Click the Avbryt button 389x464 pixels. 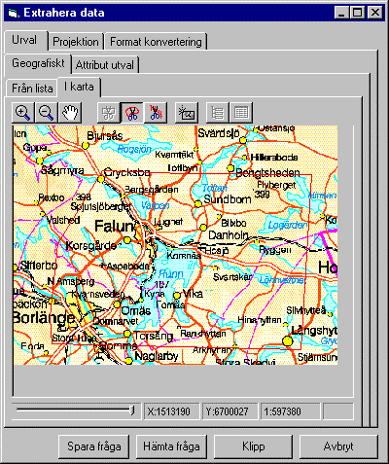click(338, 446)
